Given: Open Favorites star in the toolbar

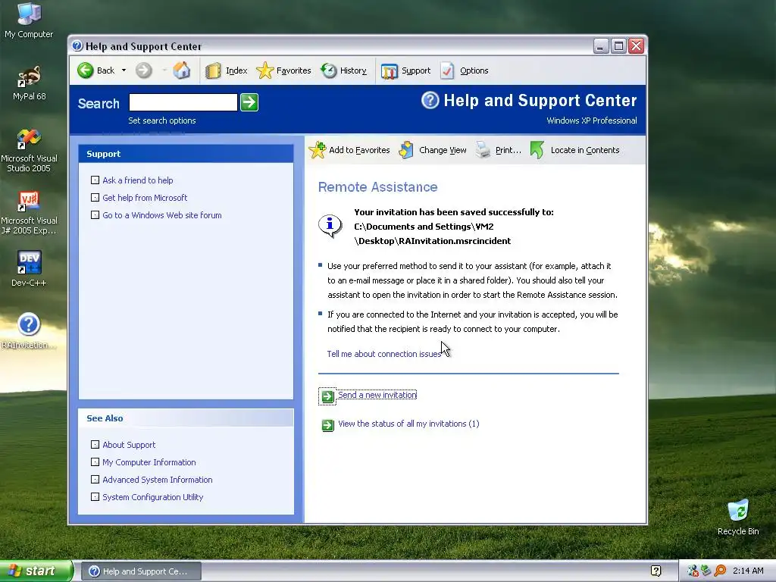Looking at the screenshot, I should [x=264, y=70].
